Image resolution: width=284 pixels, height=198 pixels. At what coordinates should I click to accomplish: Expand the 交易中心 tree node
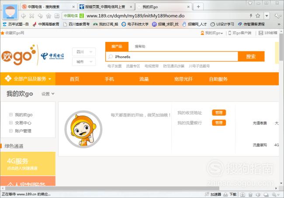click(x=11, y=123)
